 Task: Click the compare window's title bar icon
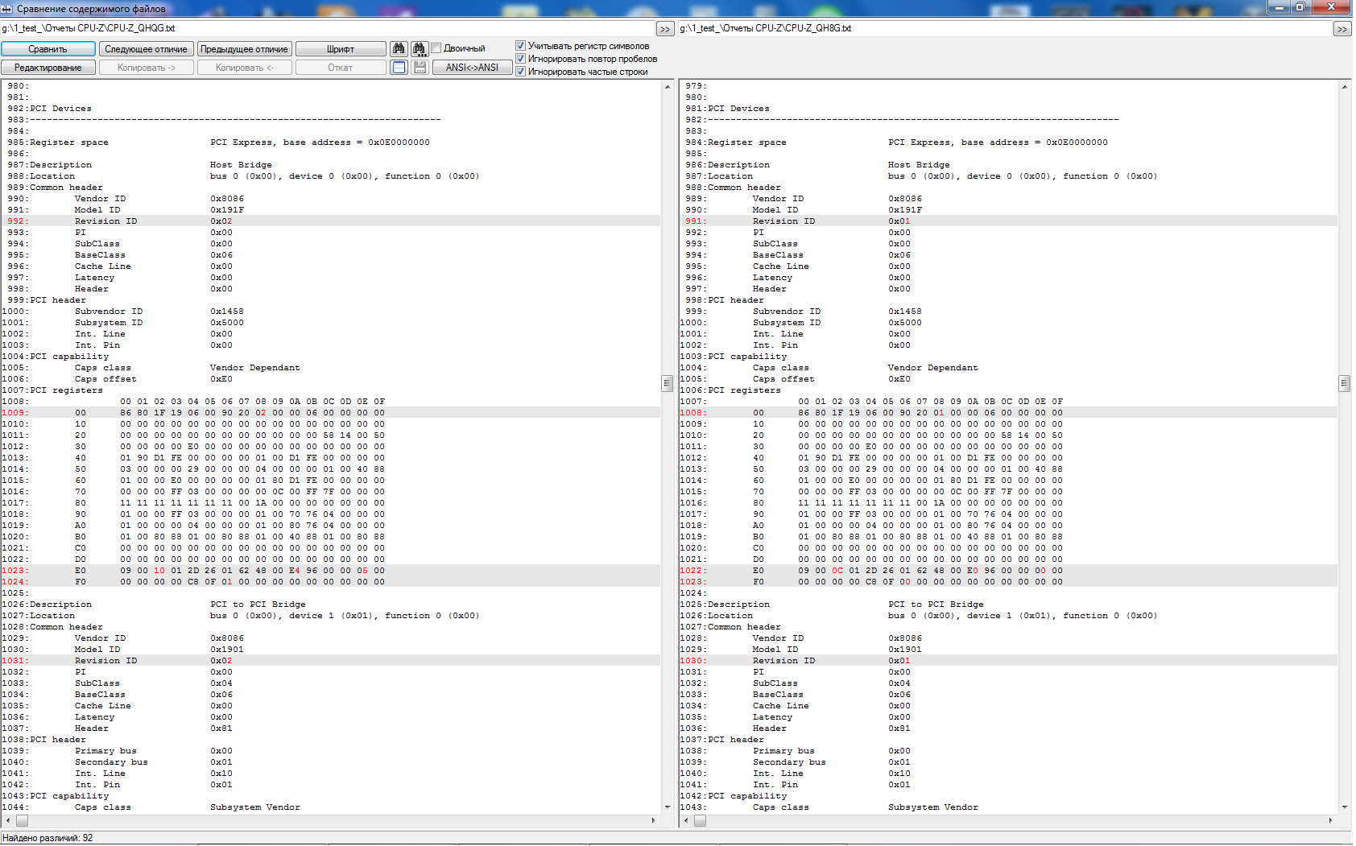pyautogui.click(x=7, y=9)
